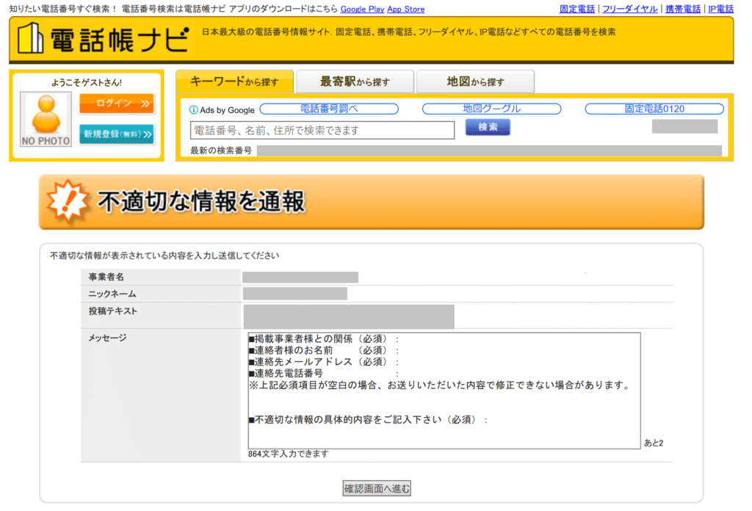Click the 電話帳ナビ site logo

click(102, 39)
